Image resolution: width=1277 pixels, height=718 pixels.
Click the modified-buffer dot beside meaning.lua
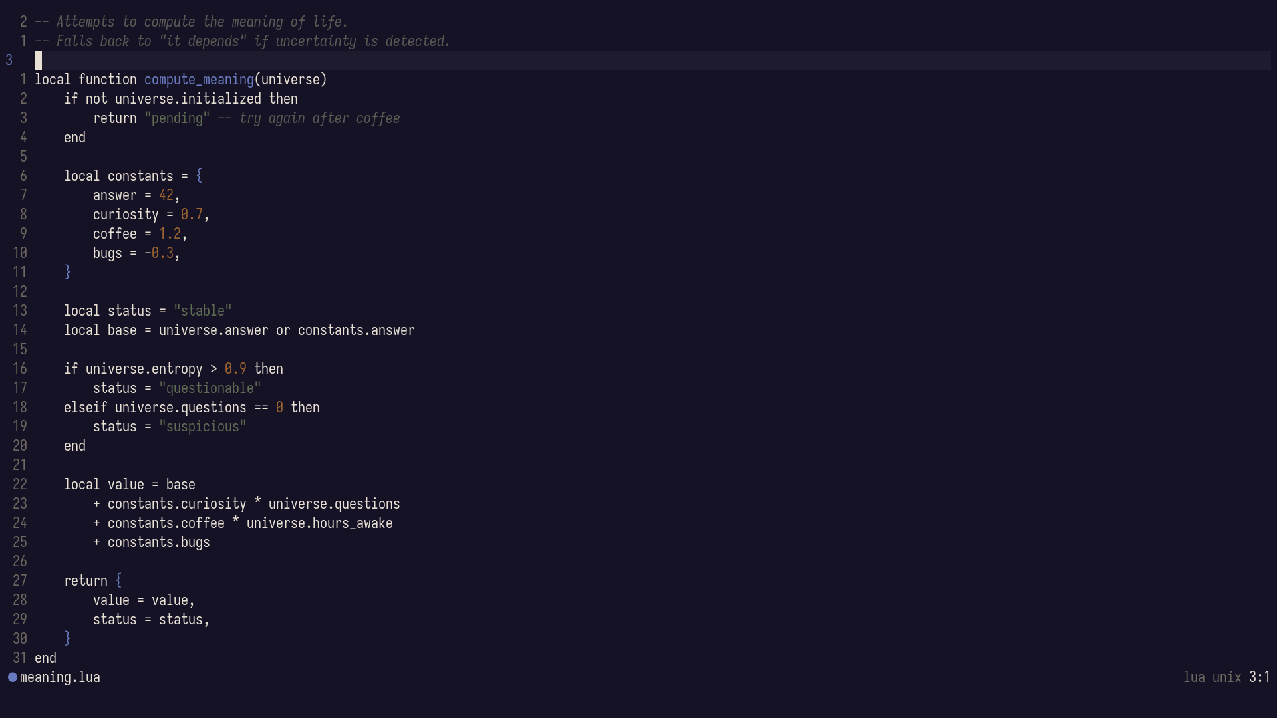tap(12, 677)
